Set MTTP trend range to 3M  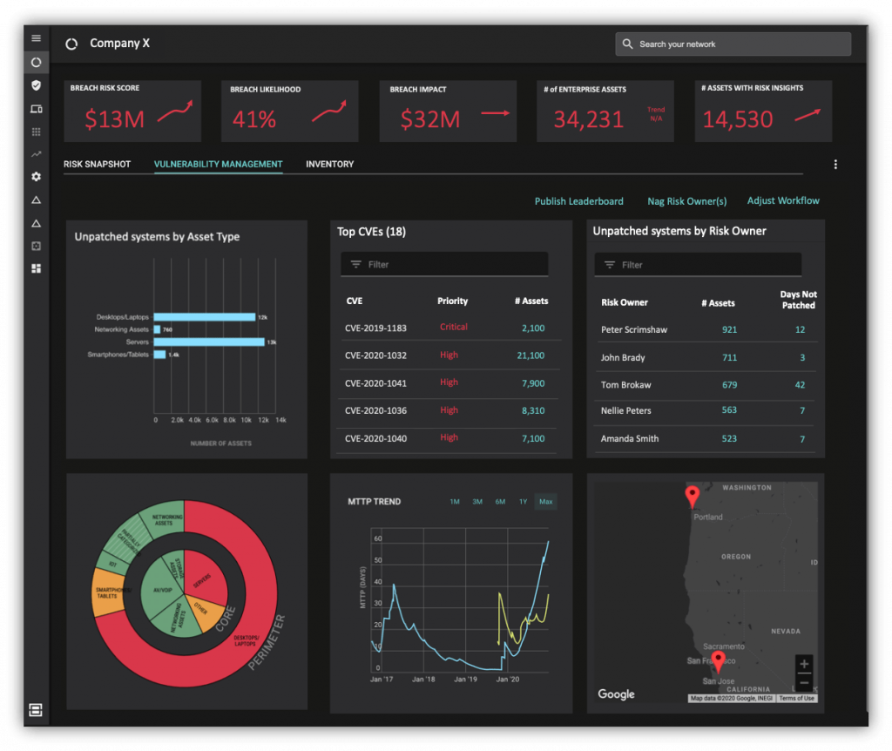[x=477, y=502]
